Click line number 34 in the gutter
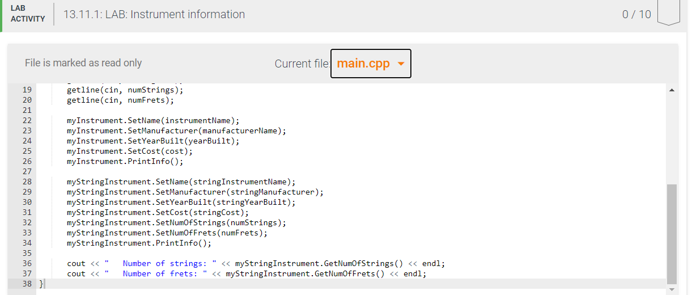The height and width of the screenshot is (295, 692). (x=27, y=243)
